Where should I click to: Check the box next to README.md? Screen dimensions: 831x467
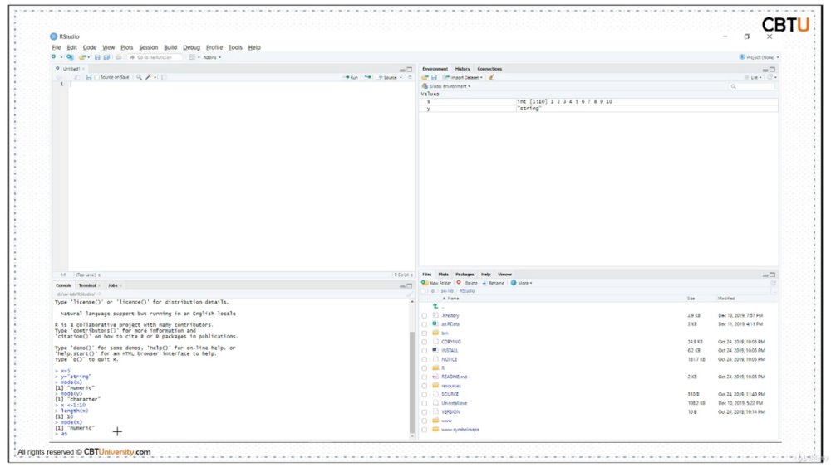(424, 377)
